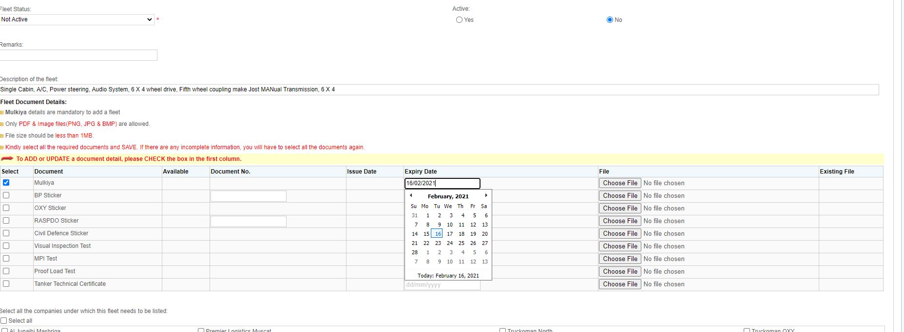Check the Civil Defence Sticker checkbox

(x=6, y=233)
